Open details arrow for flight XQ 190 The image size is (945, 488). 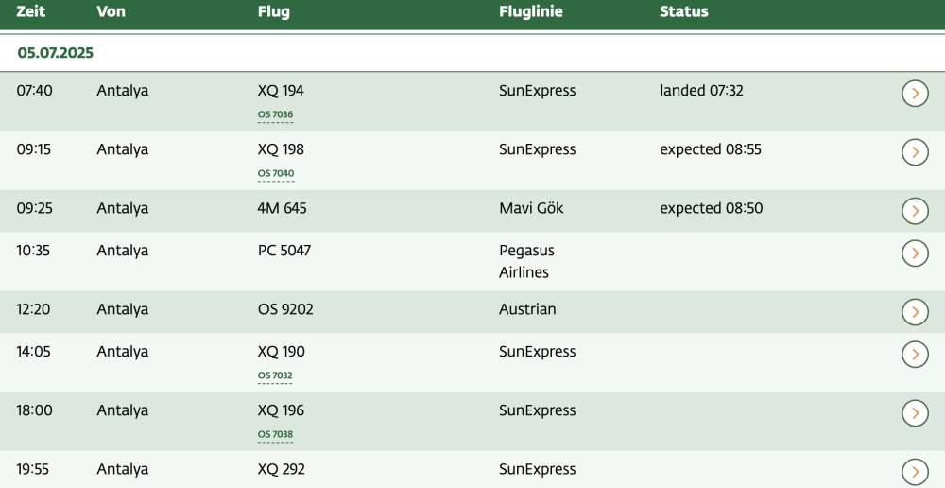point(915,354)
